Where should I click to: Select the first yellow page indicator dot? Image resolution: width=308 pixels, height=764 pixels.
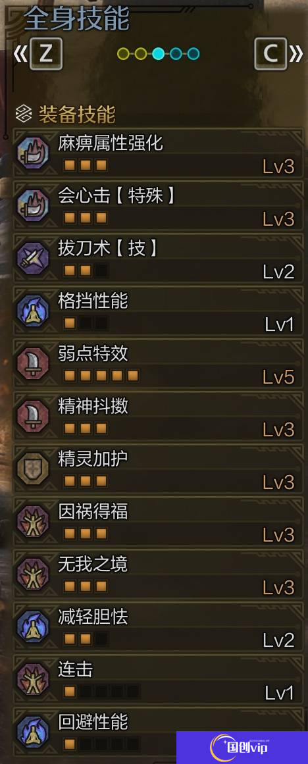123,53
